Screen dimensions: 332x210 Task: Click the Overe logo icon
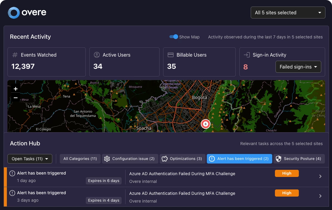[14, 13]
